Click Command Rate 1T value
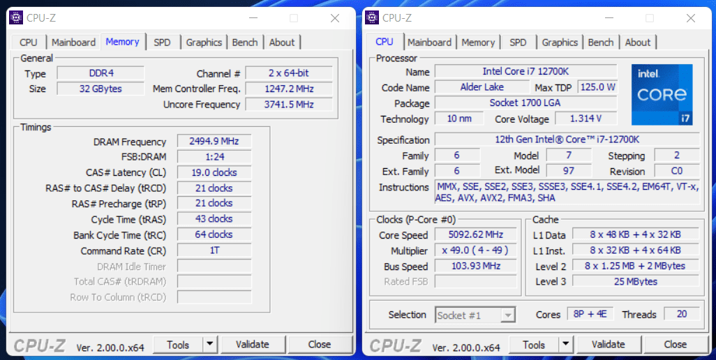Image resolution: width=716 pixels, height=360 pixels. [214, 250]
